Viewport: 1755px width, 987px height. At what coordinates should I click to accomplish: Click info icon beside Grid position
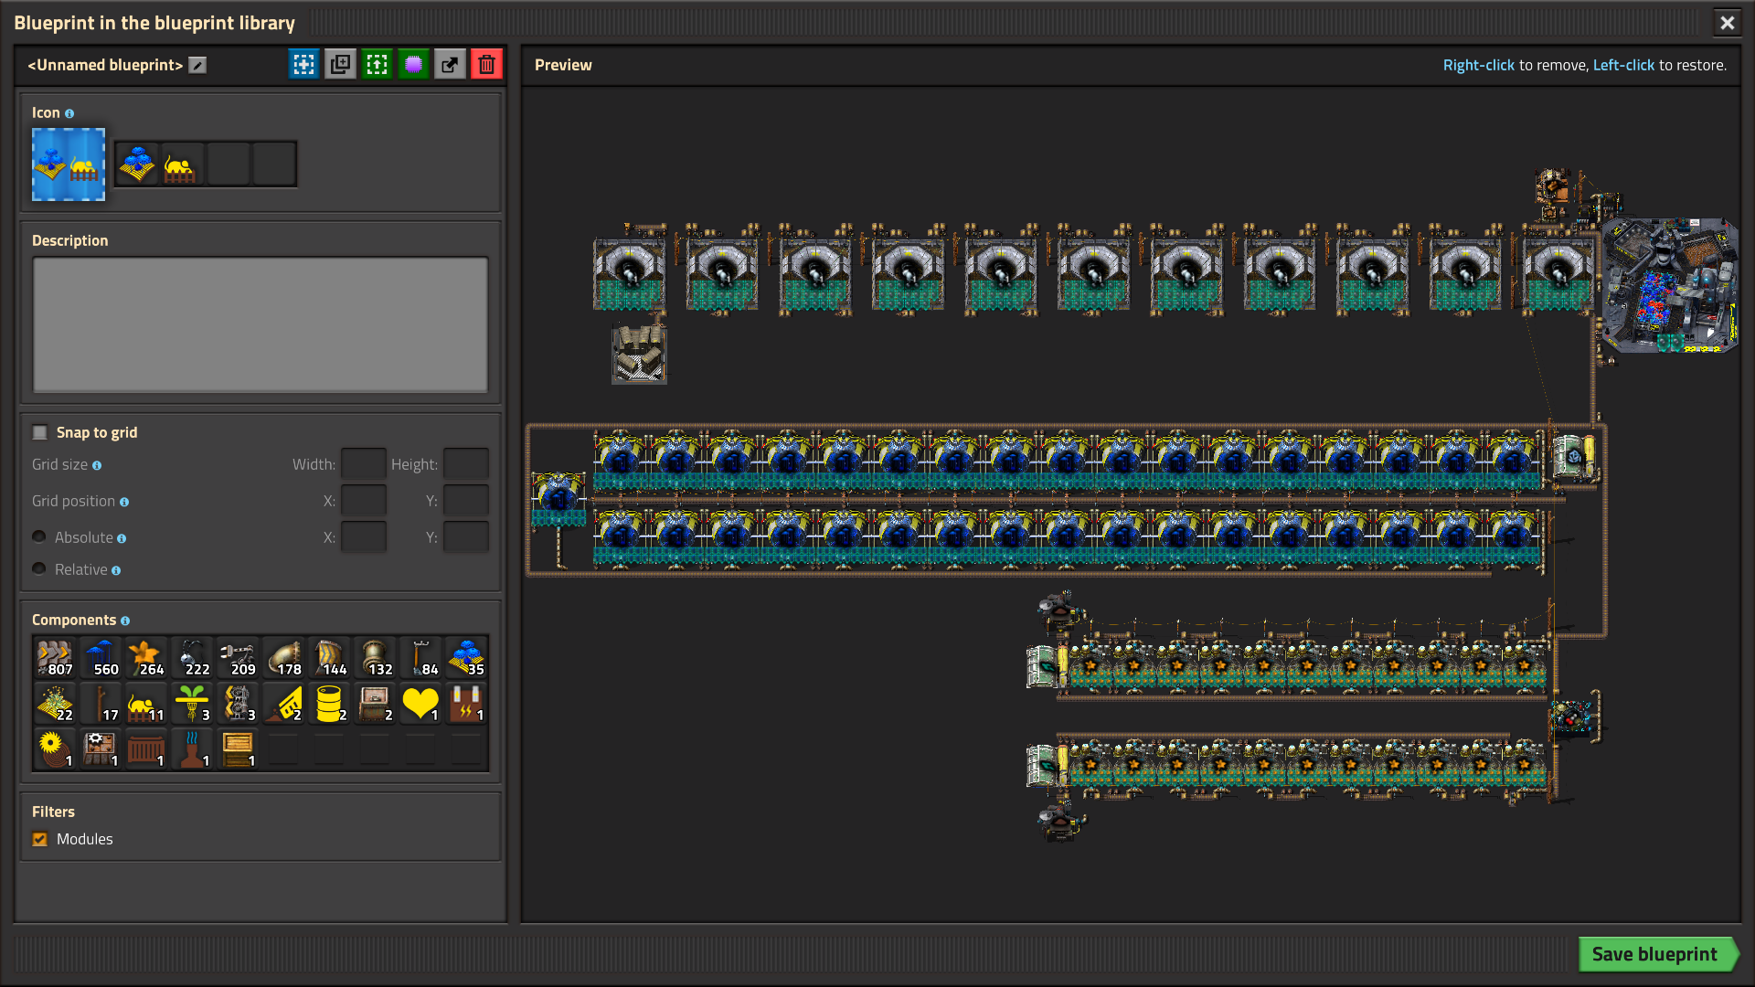124,502
